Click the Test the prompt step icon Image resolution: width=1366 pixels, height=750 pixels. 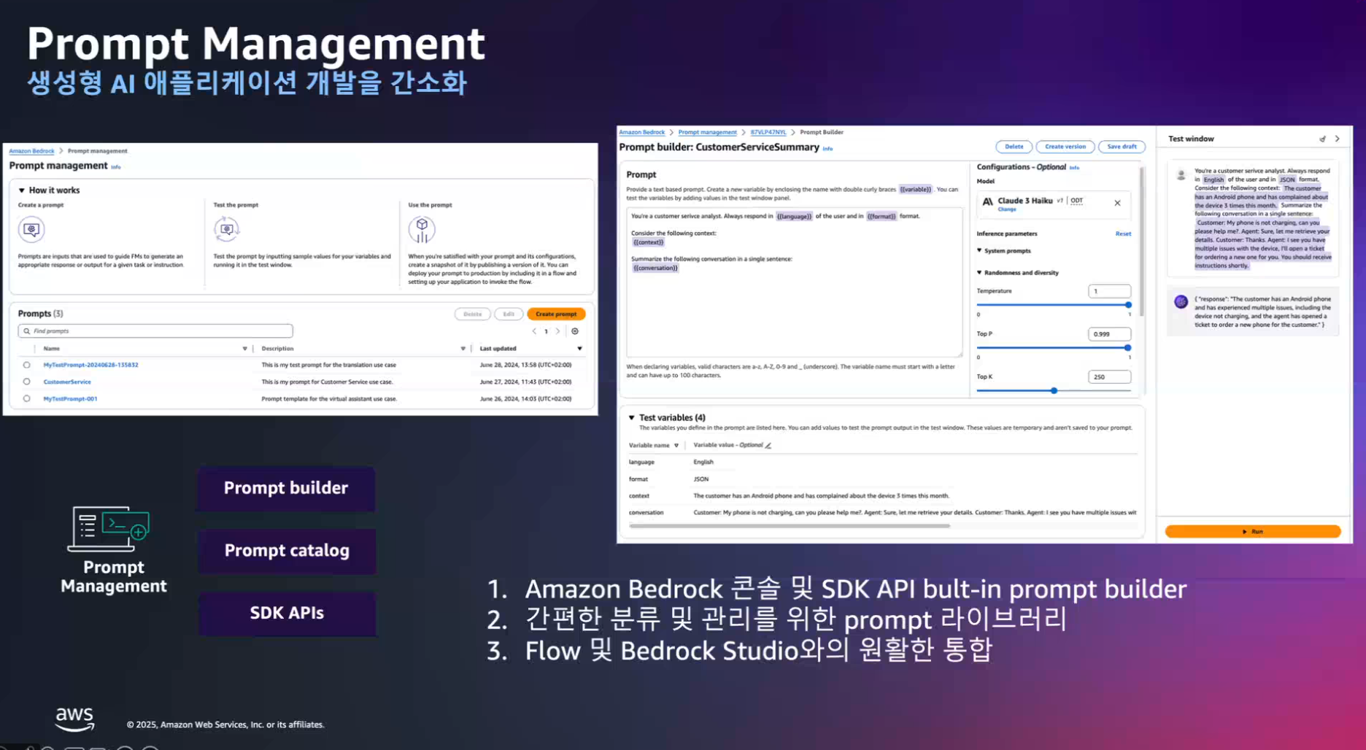(227, 229)
